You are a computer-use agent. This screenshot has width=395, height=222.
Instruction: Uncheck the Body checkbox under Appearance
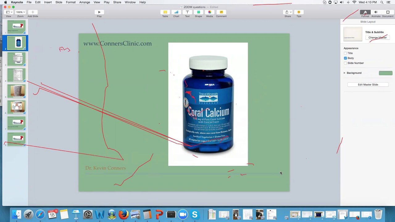pyautogui.click(x=345, y=58)
